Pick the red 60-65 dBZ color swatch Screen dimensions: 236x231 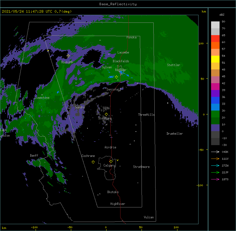(215, 38)
